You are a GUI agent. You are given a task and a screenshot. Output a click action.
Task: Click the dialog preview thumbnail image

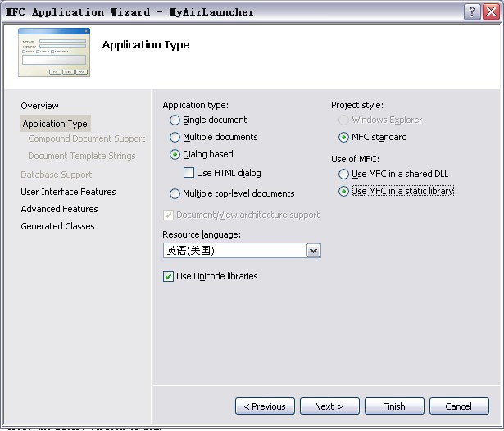(x=54, y=52)
